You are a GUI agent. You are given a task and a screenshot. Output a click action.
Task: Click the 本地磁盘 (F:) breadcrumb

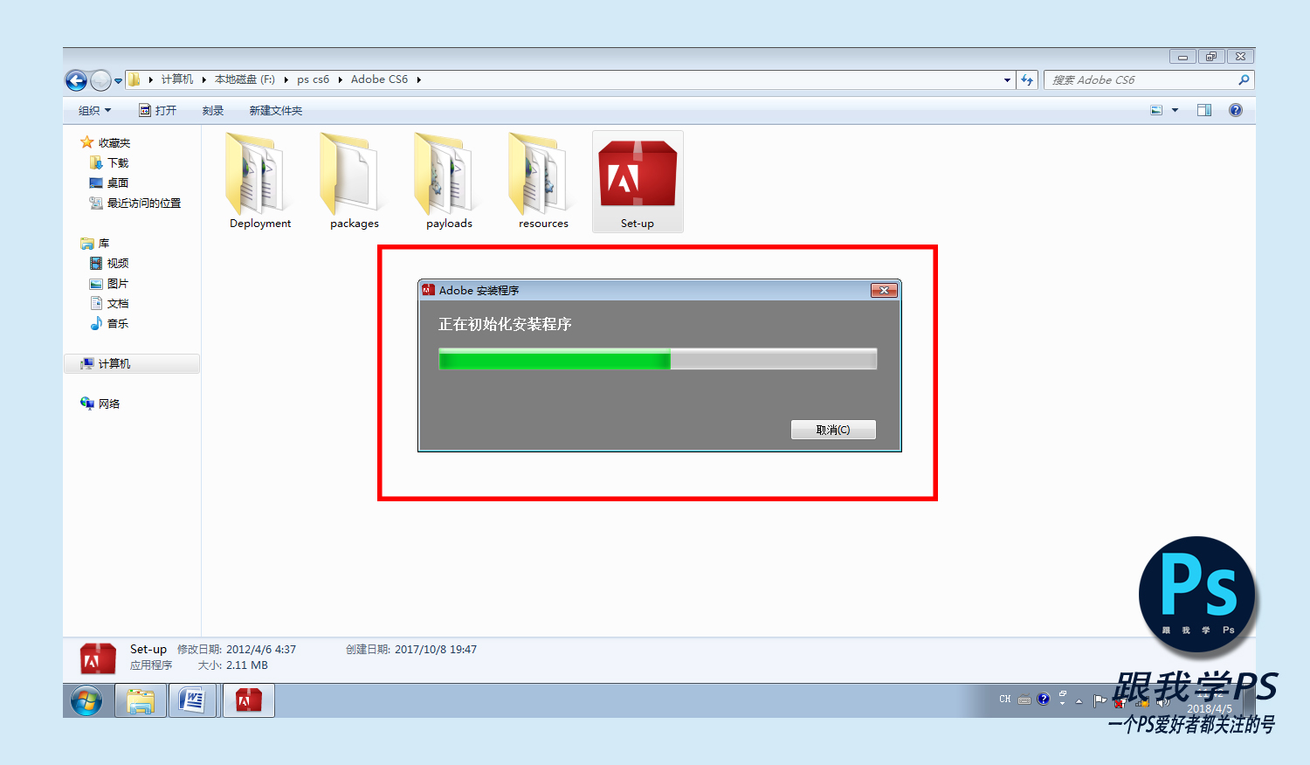[x=245, y=79]
